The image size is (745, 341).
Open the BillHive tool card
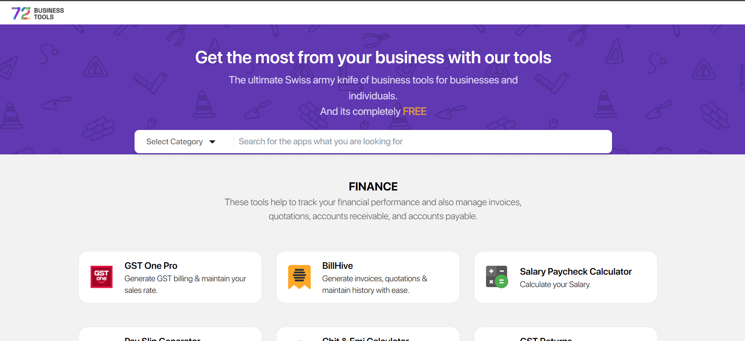(x=368, y=277)
